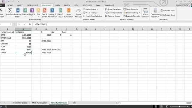Open Lookup & Reference functions

point(52,13)
